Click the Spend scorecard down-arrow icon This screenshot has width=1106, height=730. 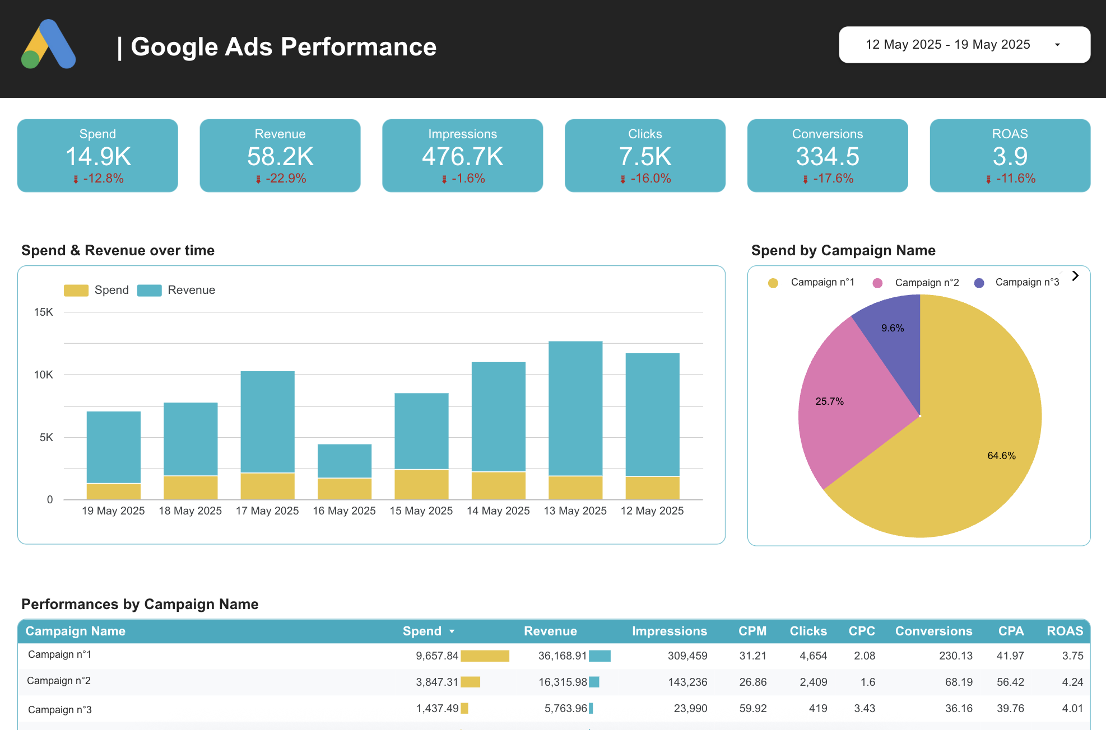[x=76, y=179]
